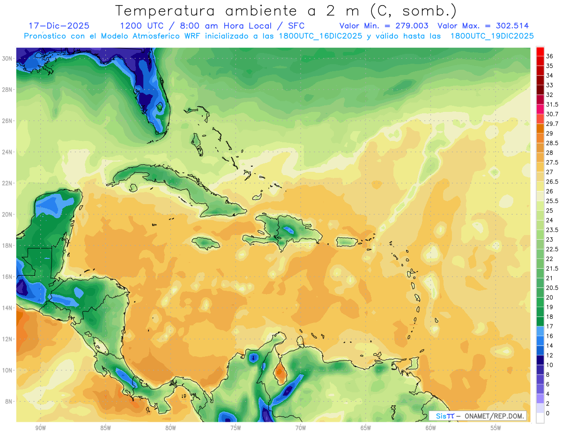
Task: Click the 85W longitude label
Action: click(x=105, y=428)
